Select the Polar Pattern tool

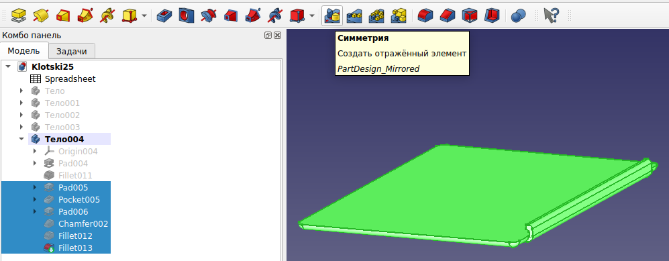click(x=376, y=16)
